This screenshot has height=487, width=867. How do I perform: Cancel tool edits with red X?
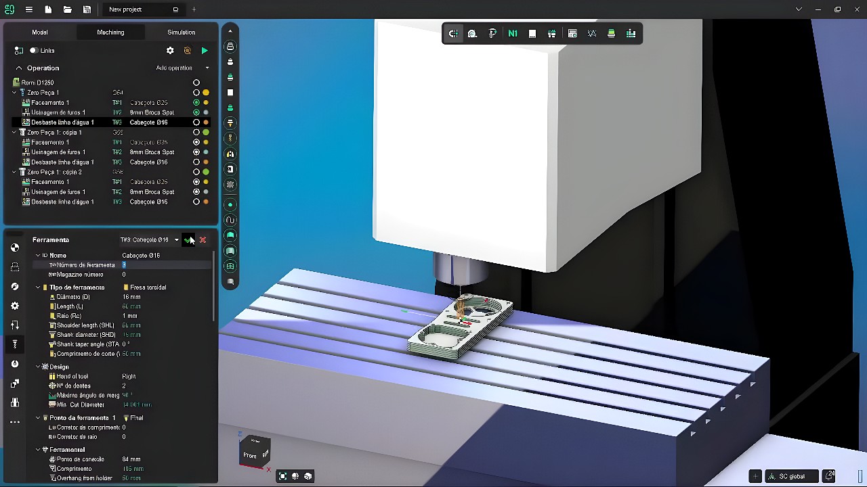[x=203, y=240]
